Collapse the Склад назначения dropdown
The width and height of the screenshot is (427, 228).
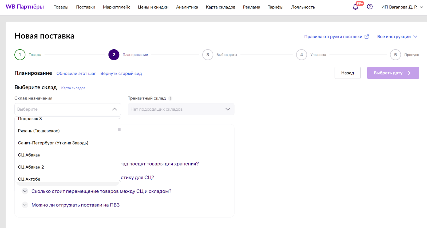[114, 109]
